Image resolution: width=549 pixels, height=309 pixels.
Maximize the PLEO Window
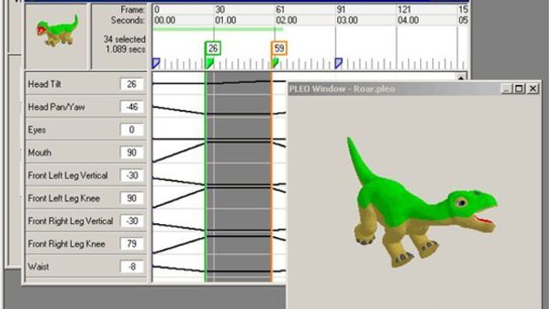tap(519, 88)
